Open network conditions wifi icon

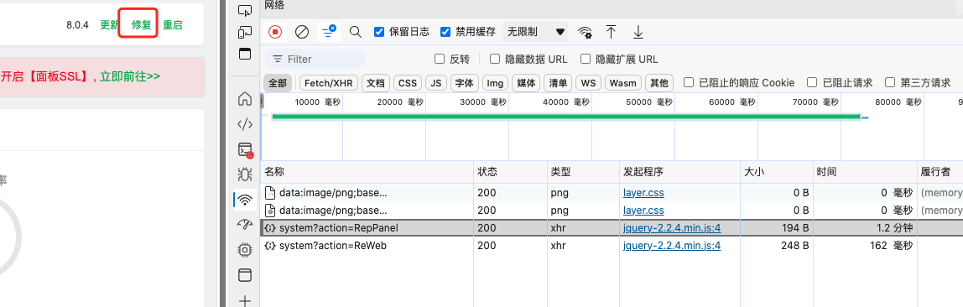click(586, 32)
